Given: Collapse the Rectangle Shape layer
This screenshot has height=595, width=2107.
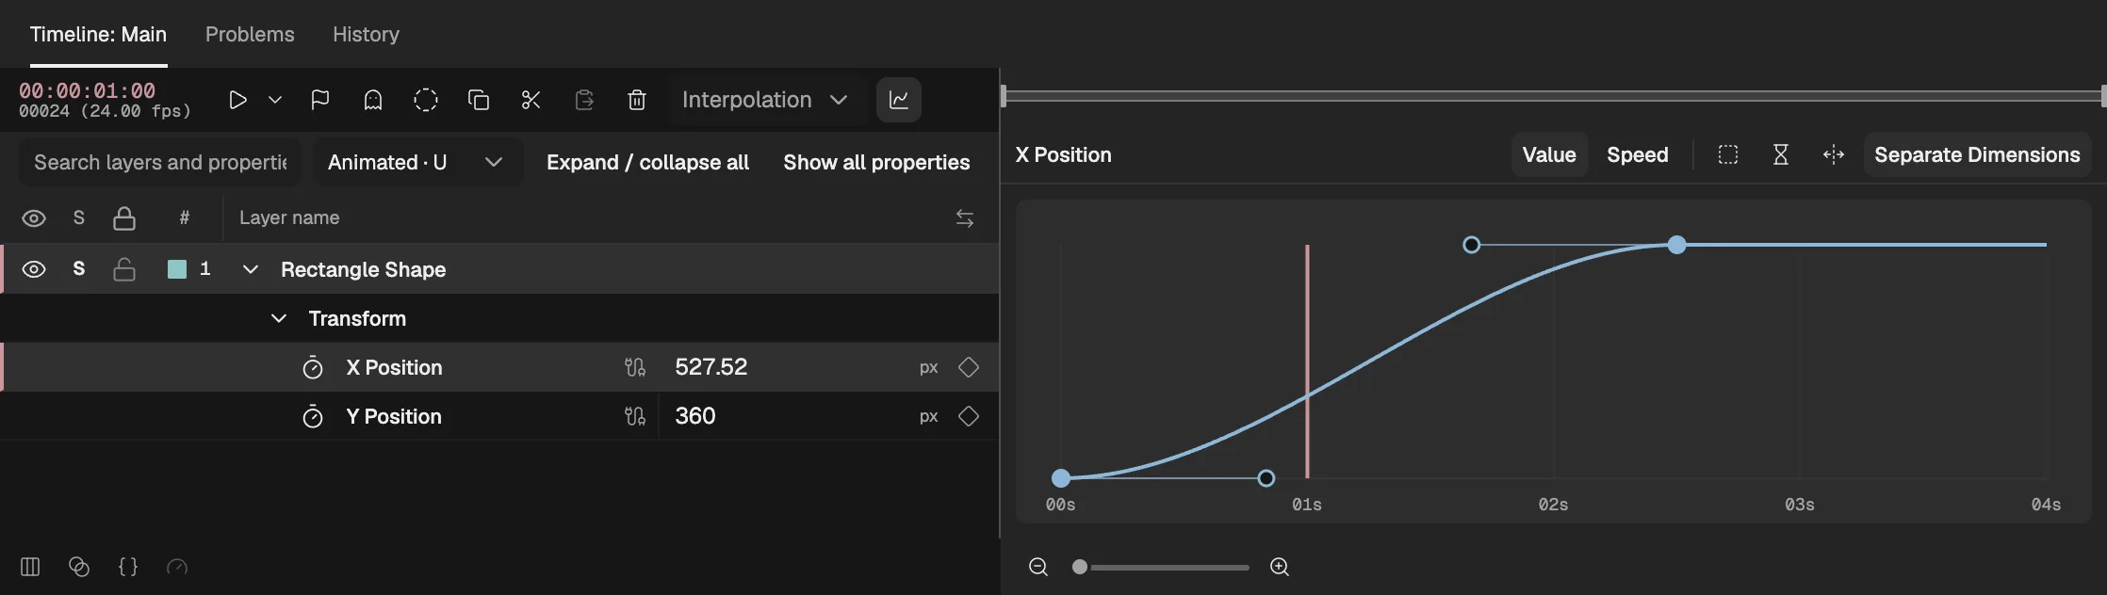Looking at the screenshot, I should pyautogui.click(x=250, y=269).
